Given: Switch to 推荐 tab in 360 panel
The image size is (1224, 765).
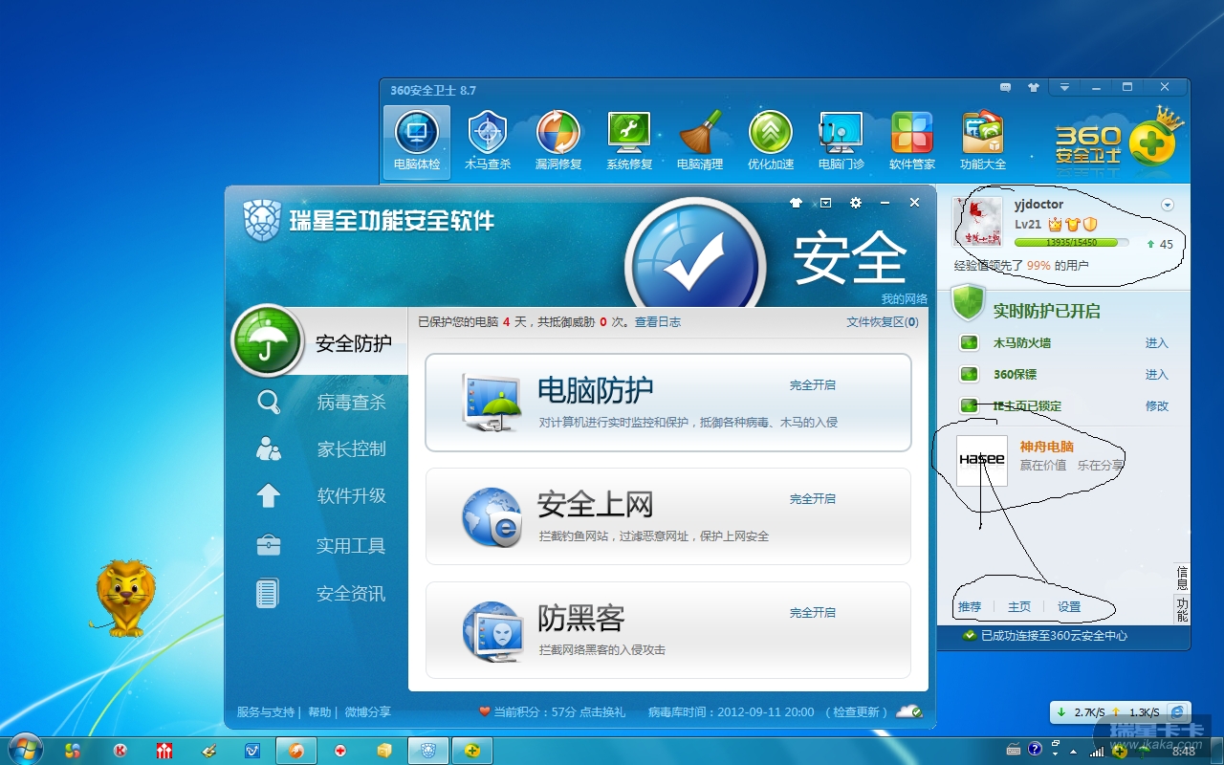Looking at the screenshot, I should click(x=970, y=607).
